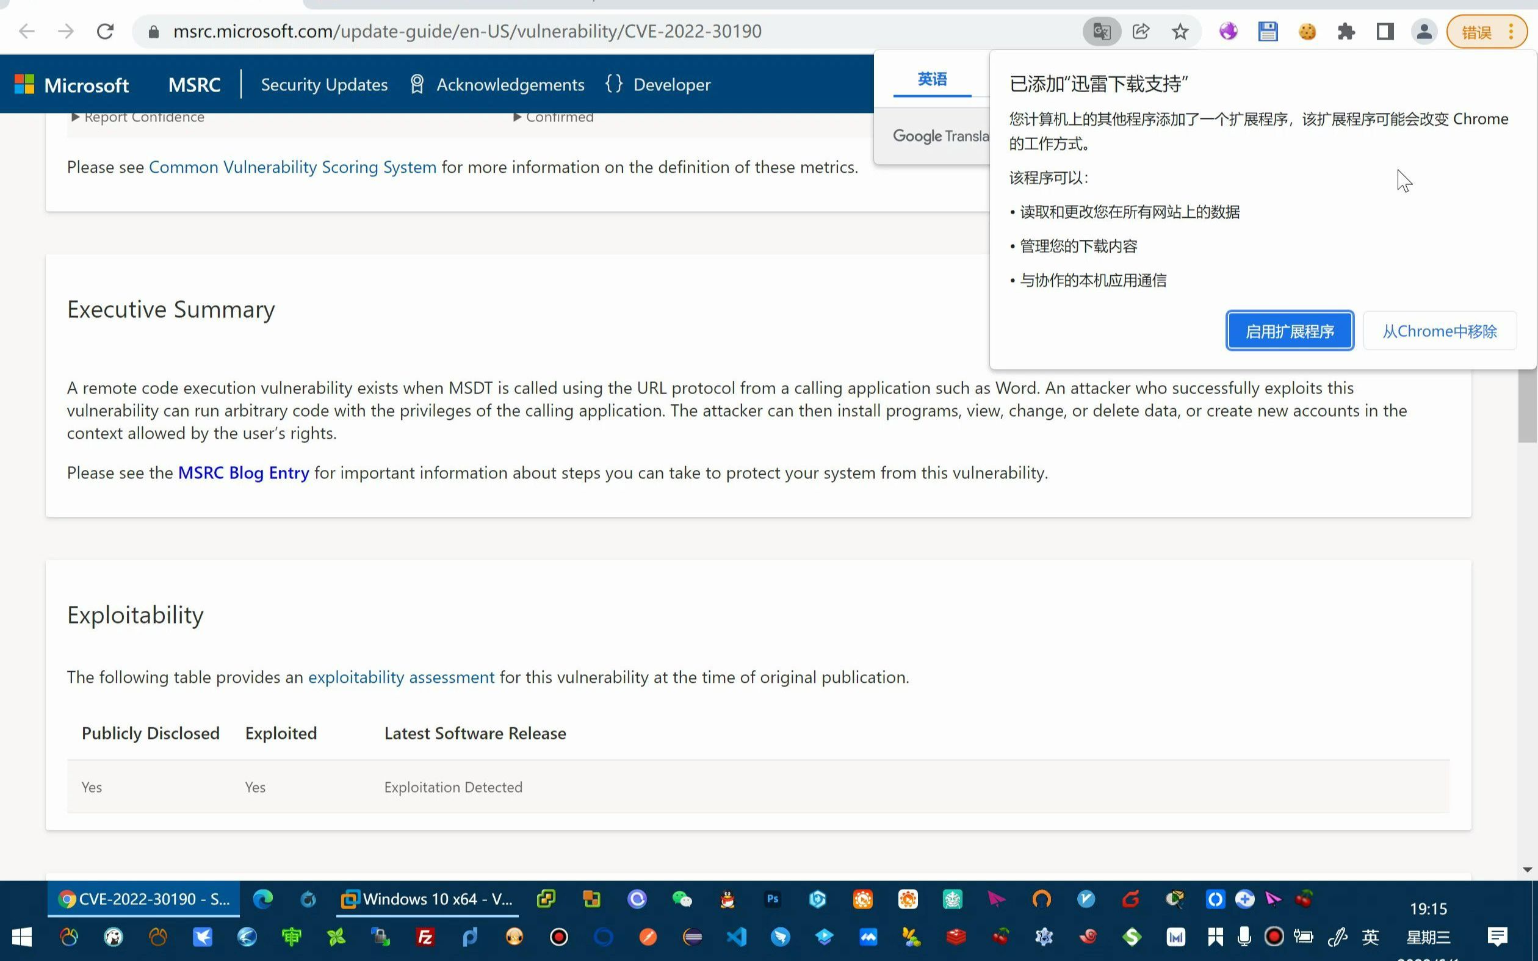This screenshot has width=1538, height=961.
Task: Click the Executive Summary heading
Action: click(171, 309)
